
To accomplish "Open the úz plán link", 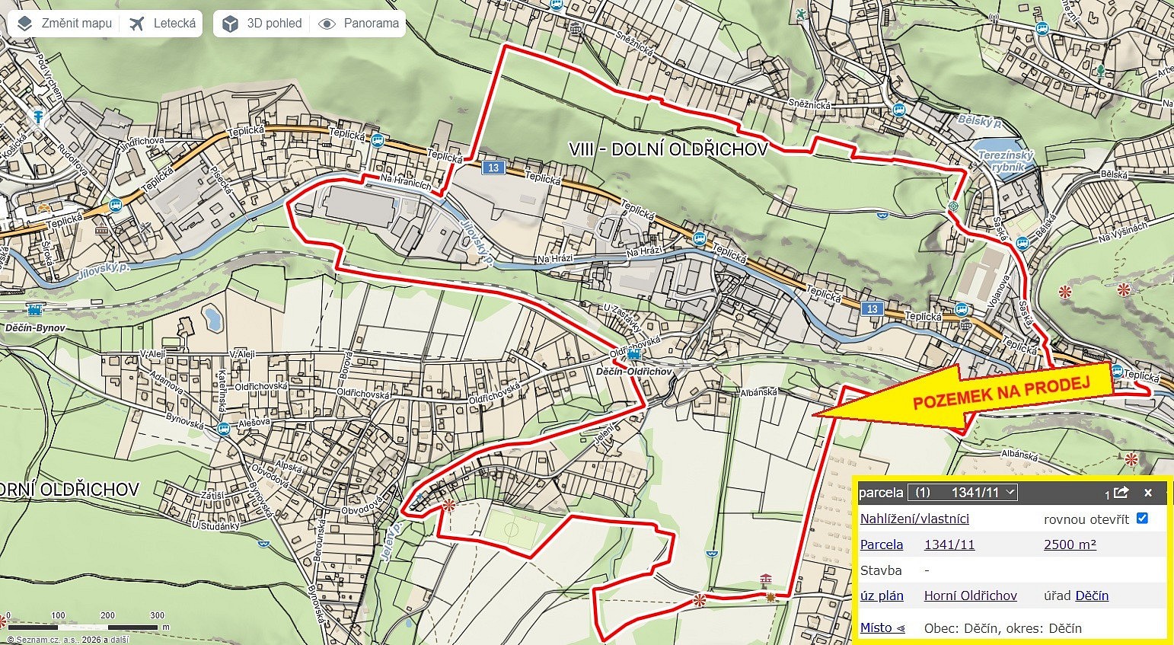I will (x=882, y=596).
